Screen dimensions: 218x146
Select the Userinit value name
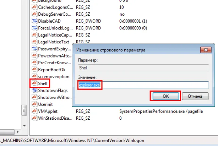click(x=45, y=104)
